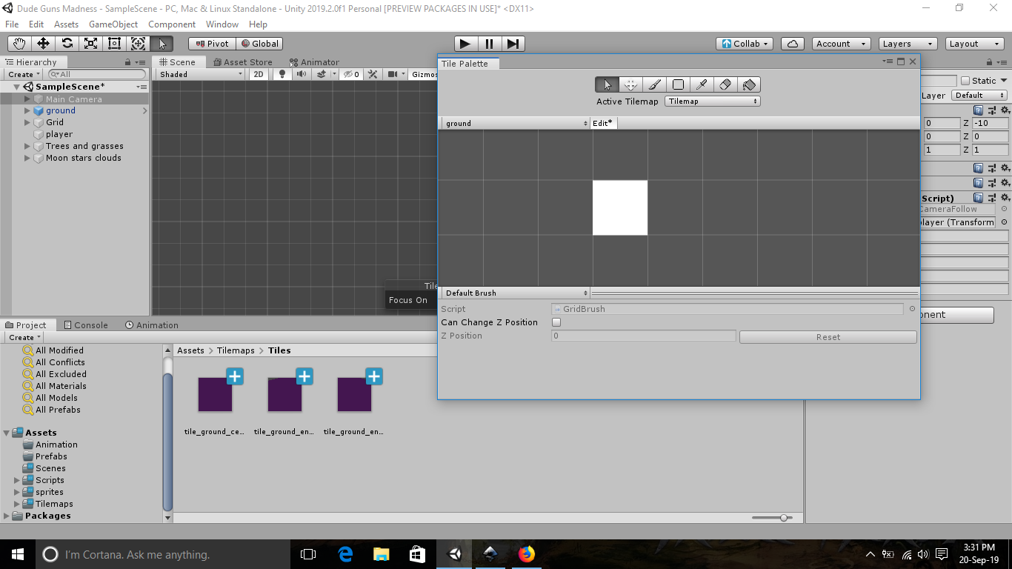Select the Rotate tool in main toolbar

click(x=67, y=44)
